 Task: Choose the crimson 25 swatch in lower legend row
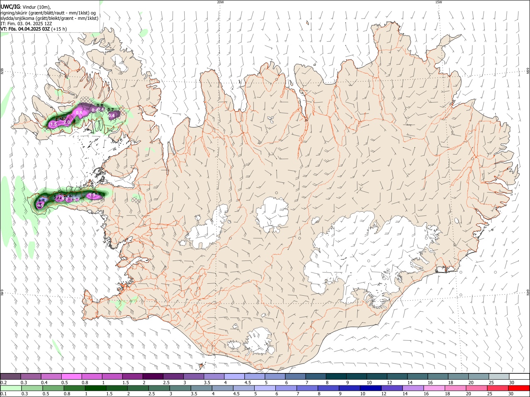(497, 388)
